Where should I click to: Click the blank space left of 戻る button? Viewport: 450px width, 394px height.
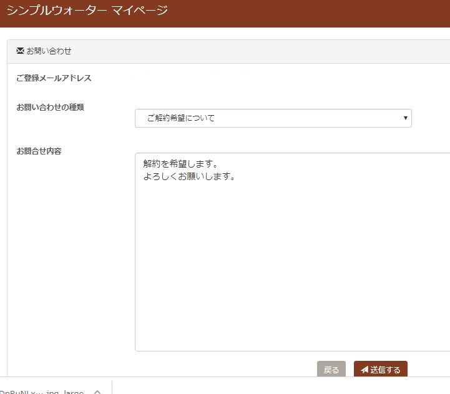(x=218, y=370)
